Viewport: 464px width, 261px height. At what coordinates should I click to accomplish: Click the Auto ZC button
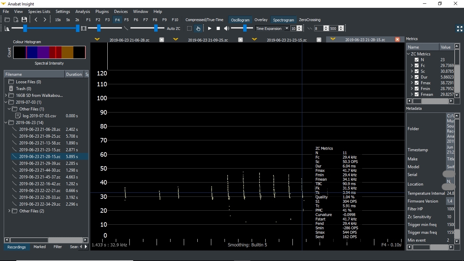tap(173, 29)
